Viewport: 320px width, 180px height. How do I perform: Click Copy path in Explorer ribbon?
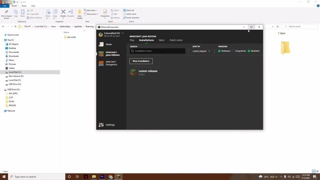tap(32, 14)
